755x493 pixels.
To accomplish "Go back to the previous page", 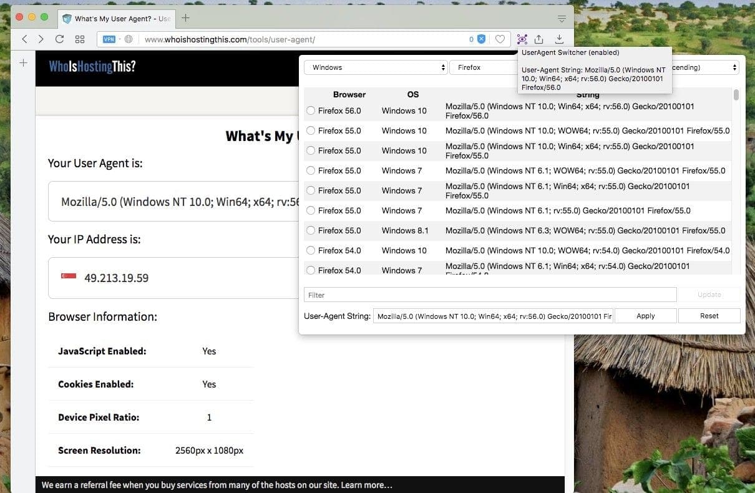I will pos(24,39).
